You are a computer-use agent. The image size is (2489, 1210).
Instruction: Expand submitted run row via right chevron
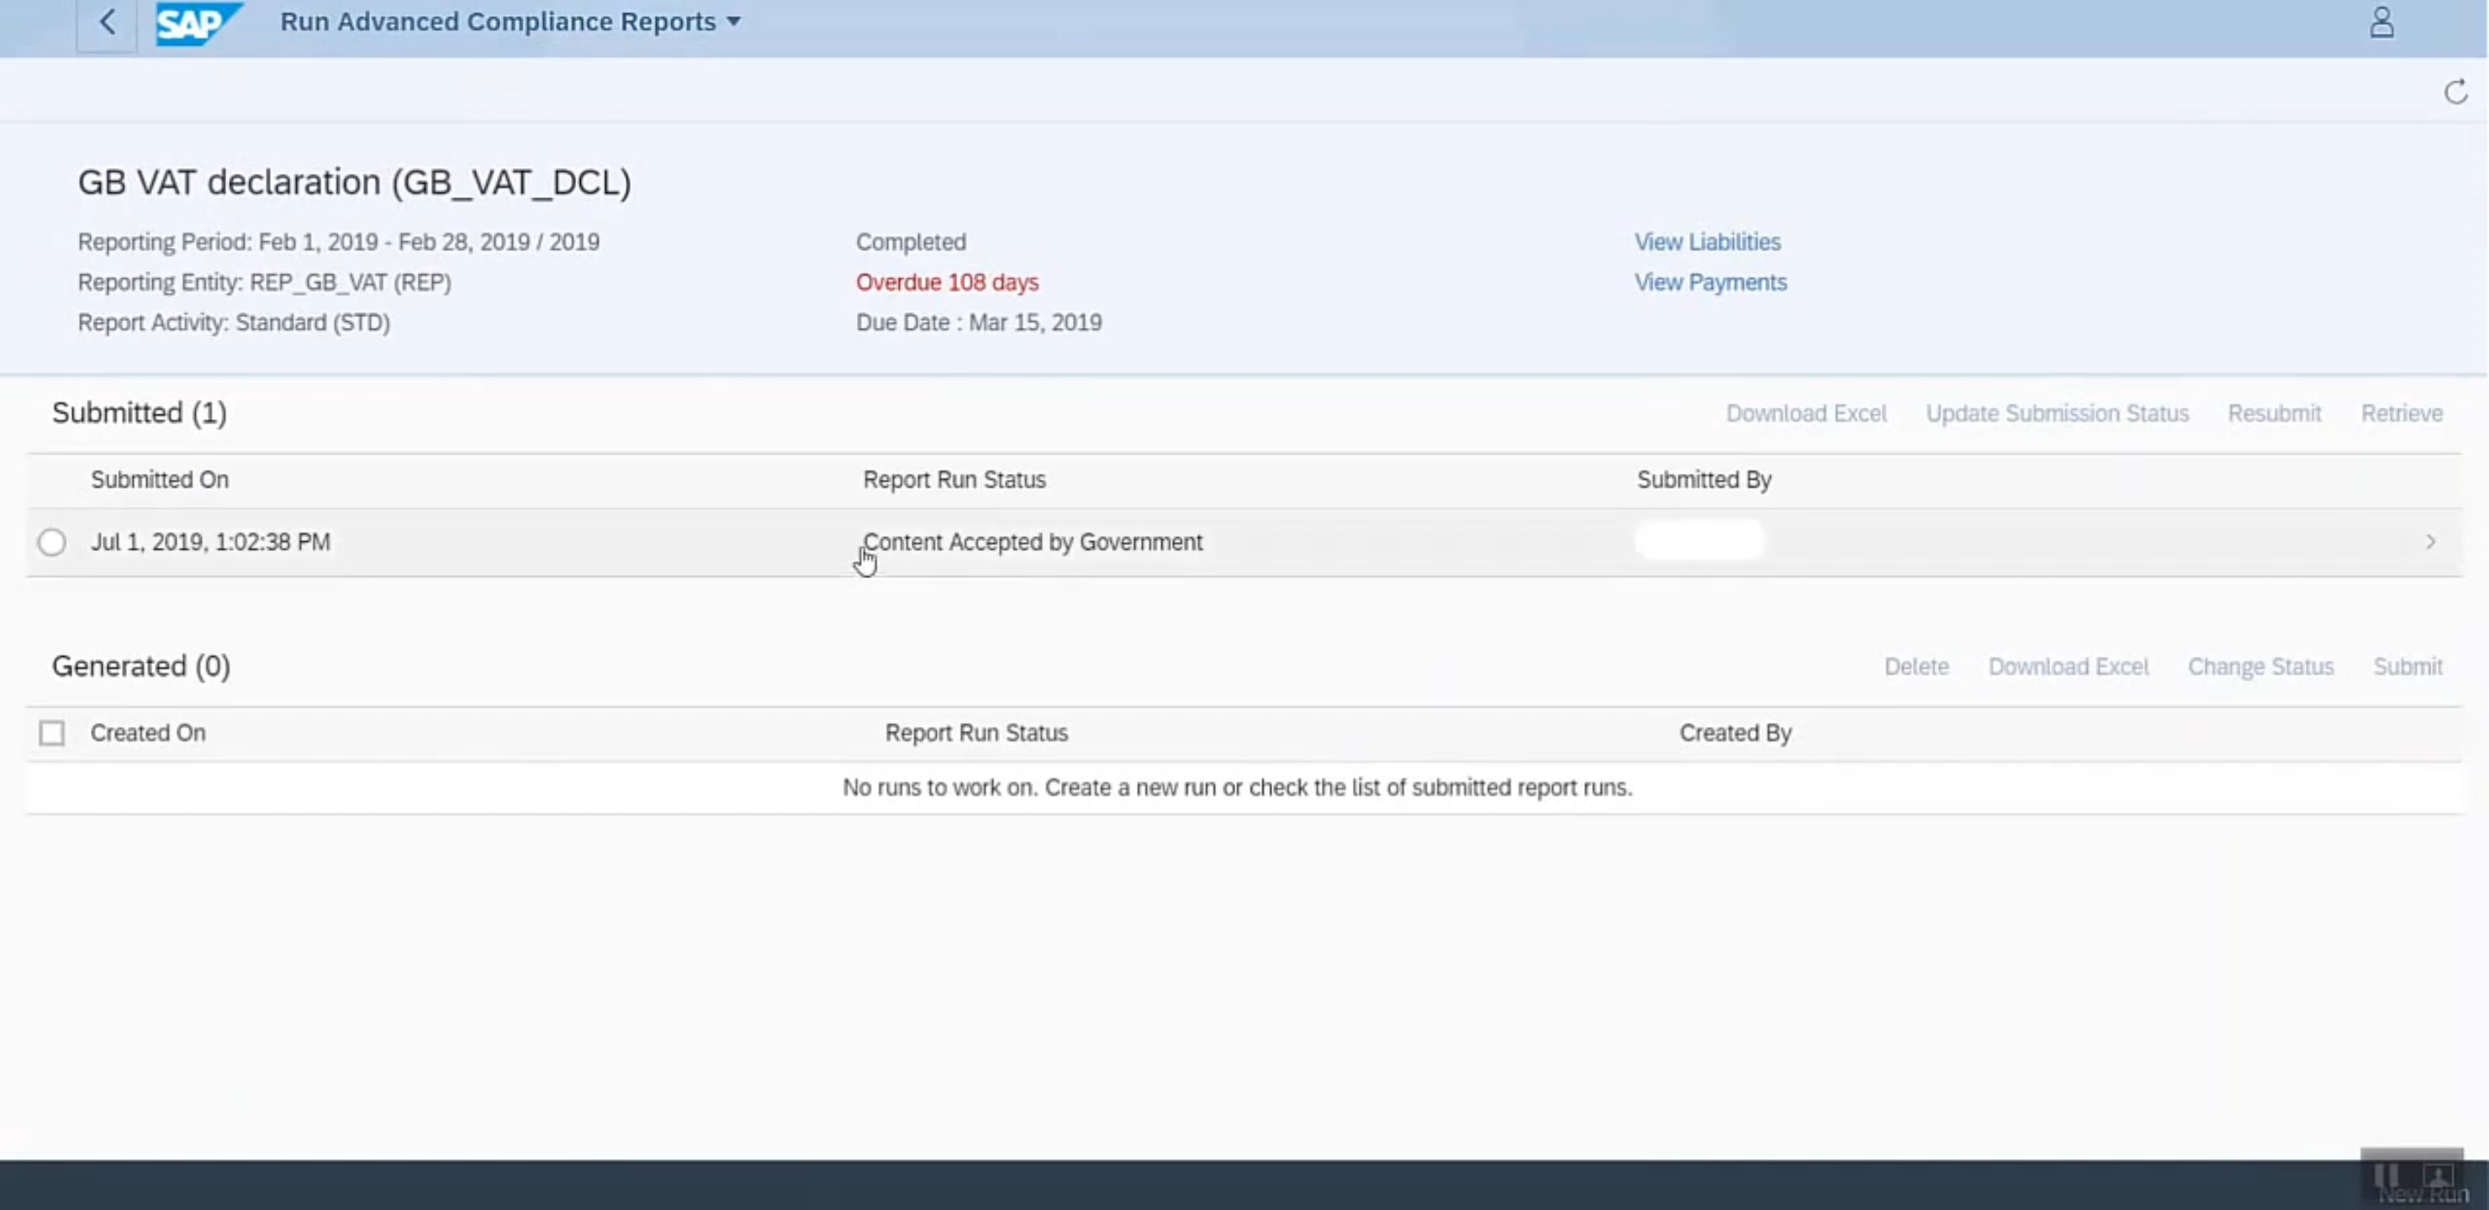(x=2430, y=543)
